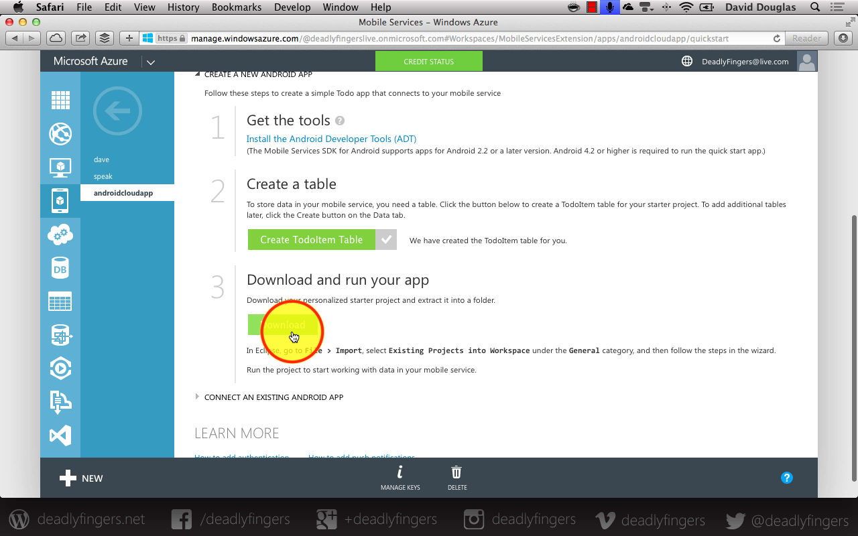Collapse the Create a New Android App section
The height and width of the screenshot is (536, 858).
[x=197, y=74]
